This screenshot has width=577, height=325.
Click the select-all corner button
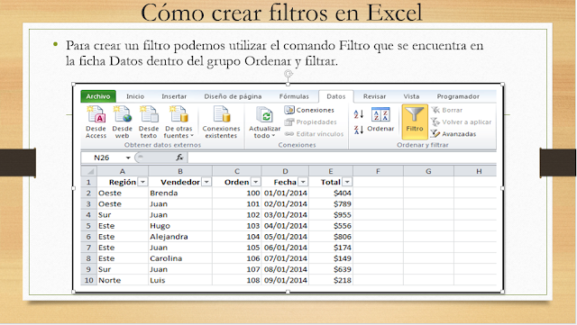tap(88, 171)
